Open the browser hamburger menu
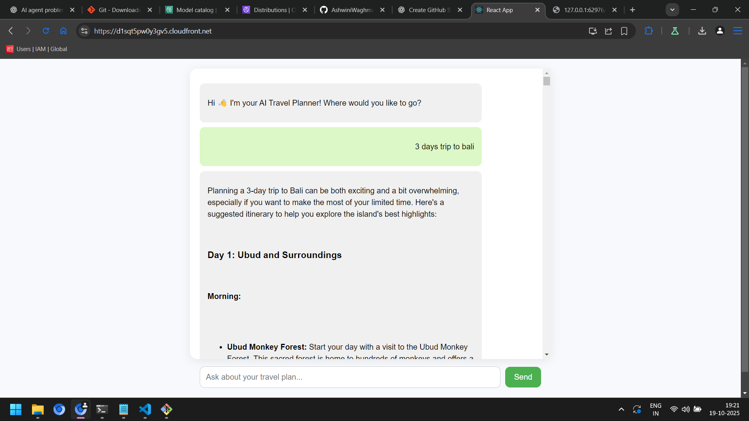The width and height of the screenshot is (749, 421). pyautogui.click(x=737, y=31)
